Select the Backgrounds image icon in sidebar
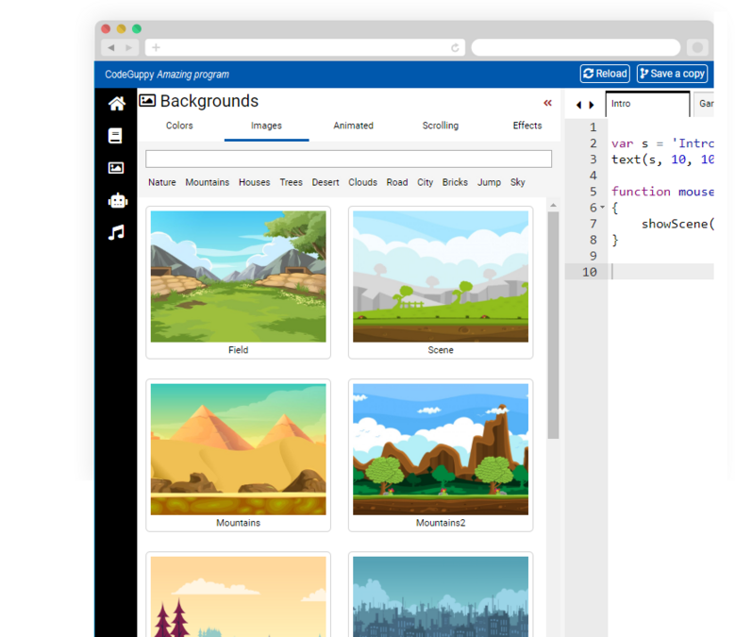Image resolution: width=735 pixels, height=637 pixels. (116, 168)
